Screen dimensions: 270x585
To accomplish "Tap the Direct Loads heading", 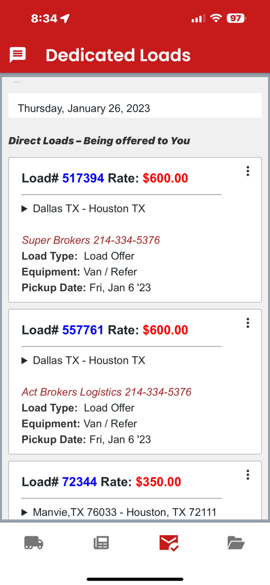I will [x=99, y=141].
